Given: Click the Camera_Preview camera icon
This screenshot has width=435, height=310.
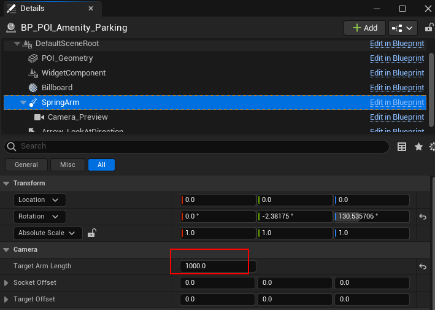Looking at the screenshot, I should [39, 117].
